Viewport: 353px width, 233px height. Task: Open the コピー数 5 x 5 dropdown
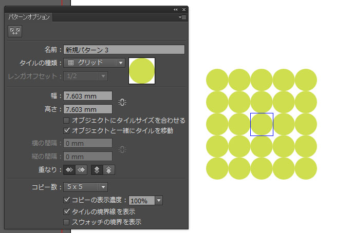85,187
